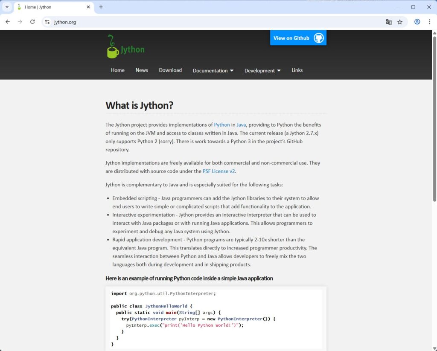Click the Jython coffee cup logo
Image resolution: width=437 pixels, height=351 pixels.
coord(113,47)
